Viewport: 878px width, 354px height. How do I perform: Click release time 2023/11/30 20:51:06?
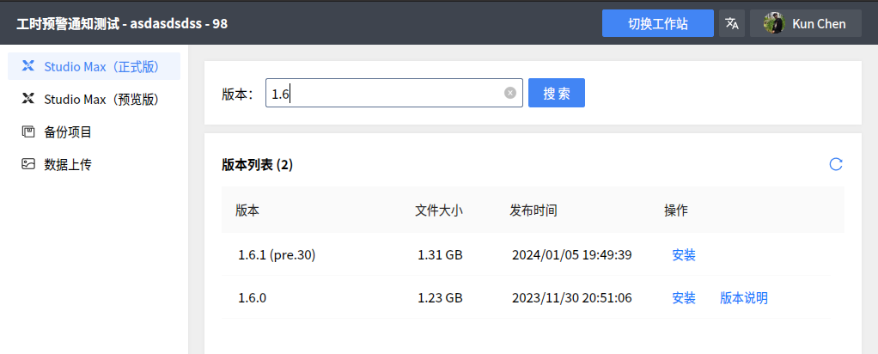(571, 298)
